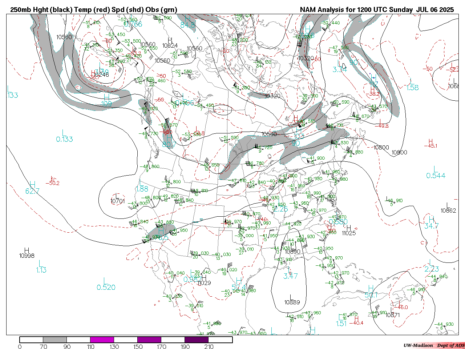This screenshot has height=349, width=465.
Task: Click the chart title starting "250mb Hght (black)"
Action: pyautogui.click(x=94, y=10)
